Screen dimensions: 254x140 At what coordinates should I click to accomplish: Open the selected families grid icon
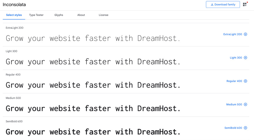coord(245,5)
